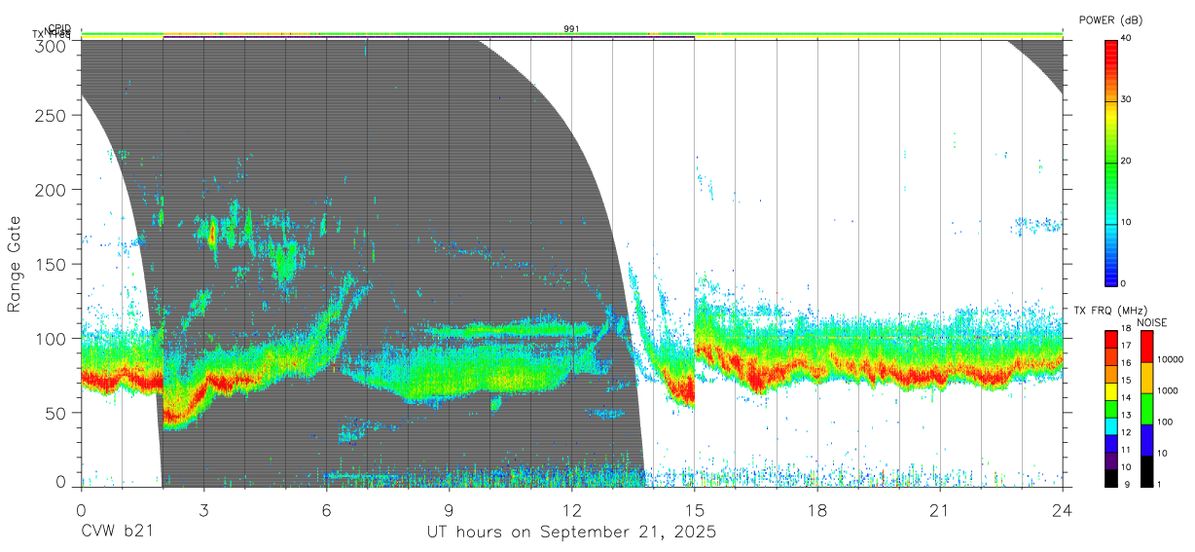Click the 24 hour tick label
Image resolution: width=1195 pixels, height=552 pixels.
[x=1062, y=509]
